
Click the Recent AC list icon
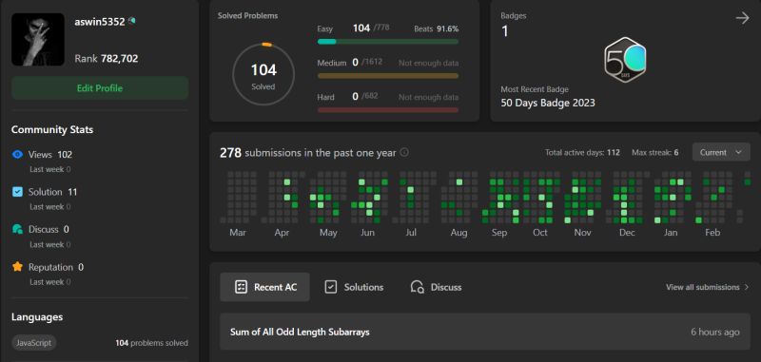tap(241, 287)
